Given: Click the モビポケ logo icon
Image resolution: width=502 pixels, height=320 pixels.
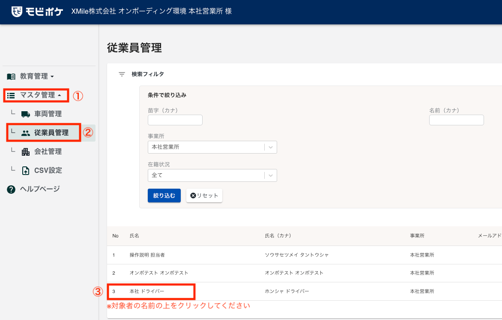Looking at the screenshot, I should click(17, 11).
